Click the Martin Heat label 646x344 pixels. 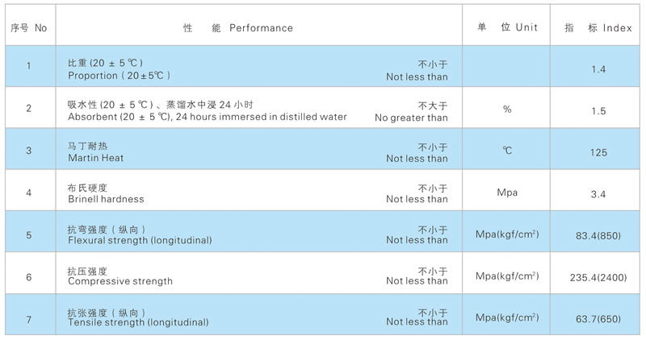coord(95,158)
